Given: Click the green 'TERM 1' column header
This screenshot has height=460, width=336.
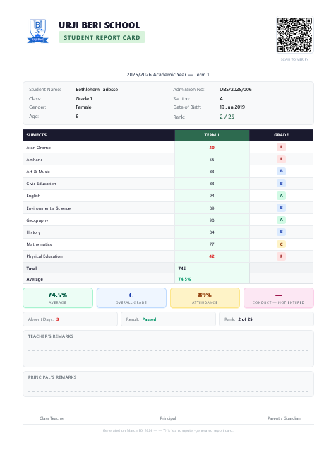Looking at the screenshot, I should (212, 135).
